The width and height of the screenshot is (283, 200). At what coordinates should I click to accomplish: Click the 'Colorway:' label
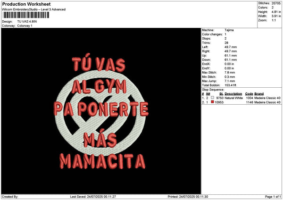tap(8, 26)
